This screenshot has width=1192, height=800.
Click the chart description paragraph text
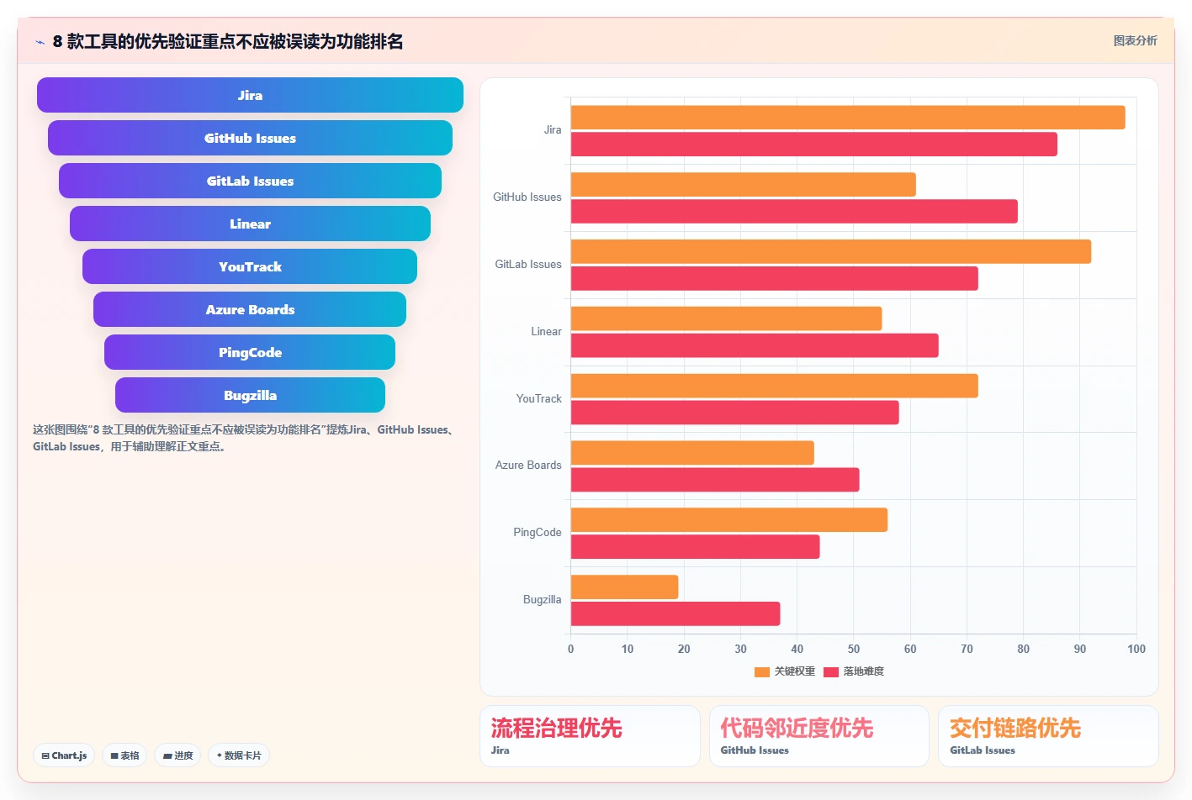click(x=246, y=438)
